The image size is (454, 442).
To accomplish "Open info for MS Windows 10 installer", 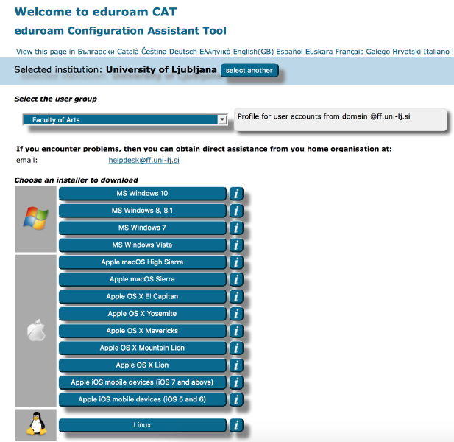I will (236, 194).
